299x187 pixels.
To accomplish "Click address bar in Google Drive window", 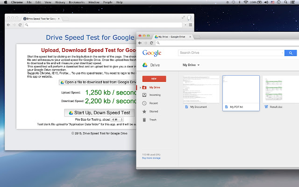I will coord(228,43).
